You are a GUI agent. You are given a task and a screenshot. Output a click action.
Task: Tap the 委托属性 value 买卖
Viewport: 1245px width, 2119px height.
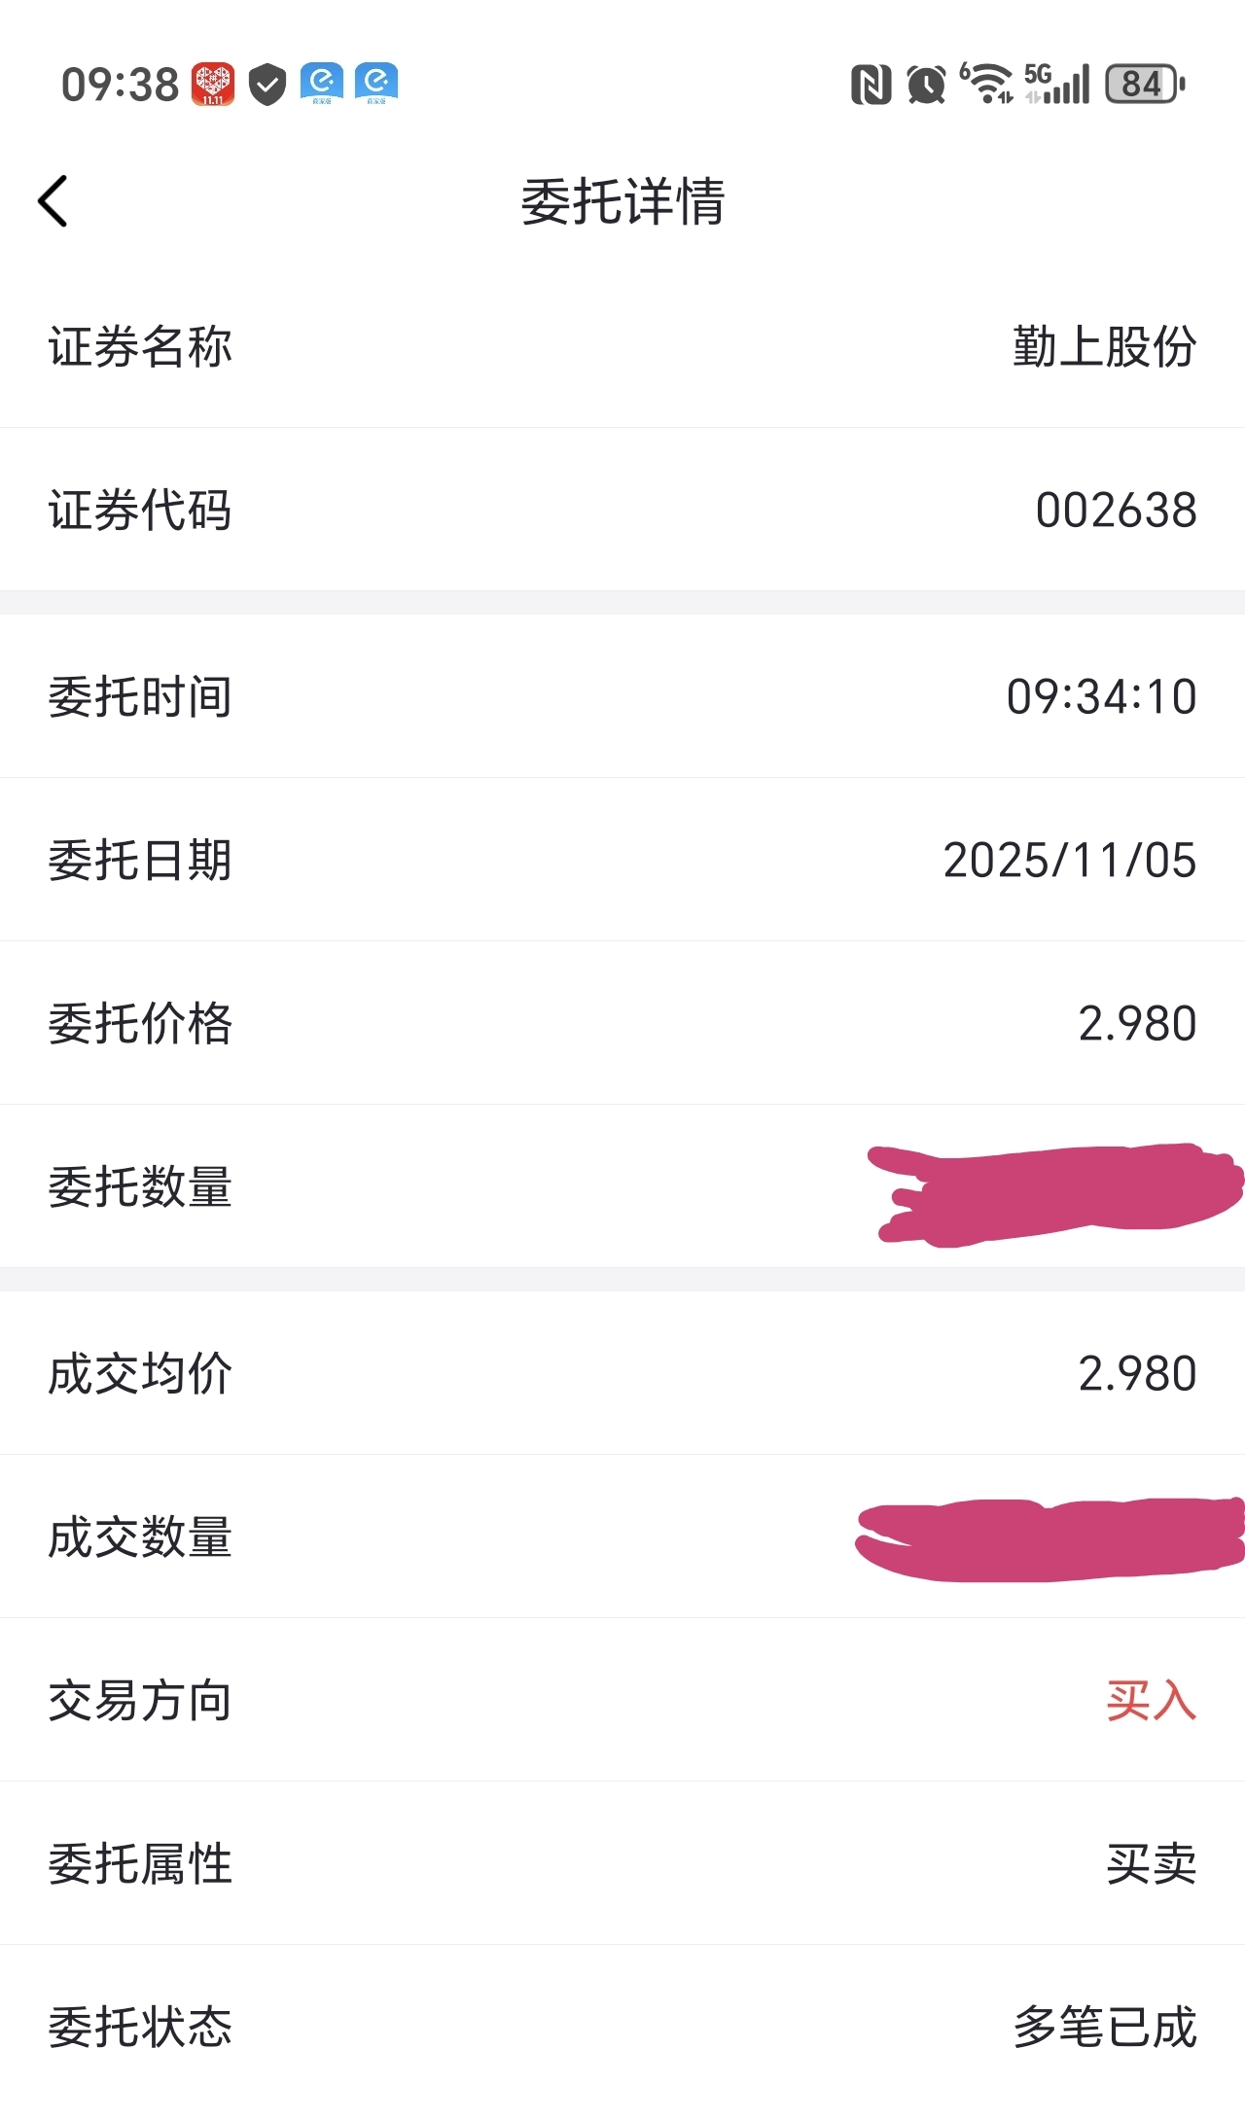(1151, 1864)
